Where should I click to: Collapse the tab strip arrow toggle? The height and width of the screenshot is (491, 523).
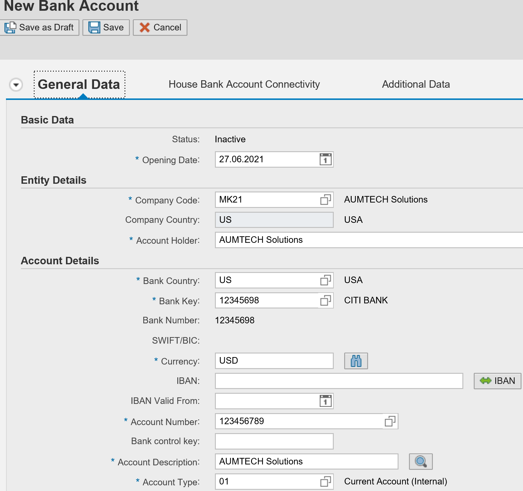16,85
